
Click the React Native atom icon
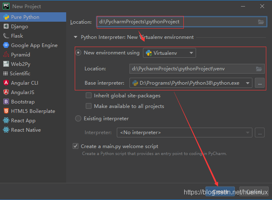point(6,130)
